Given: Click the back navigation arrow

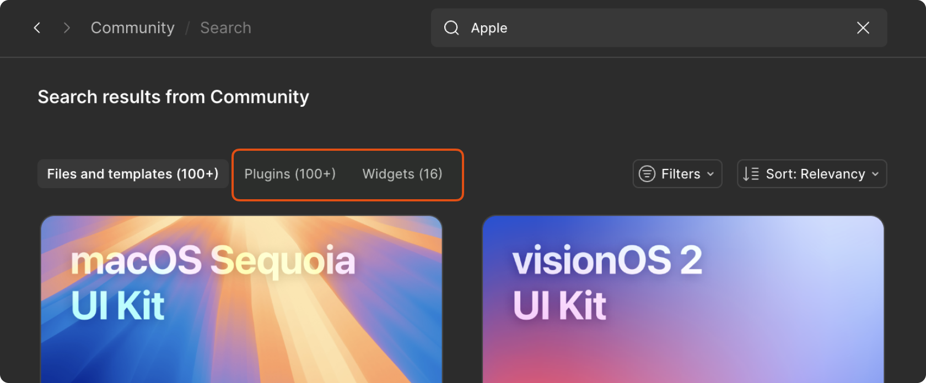Looking at the screenshot, I should coord(37,28).
